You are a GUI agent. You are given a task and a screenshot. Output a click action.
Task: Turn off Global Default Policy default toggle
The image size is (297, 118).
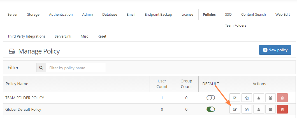click(210, 109)
